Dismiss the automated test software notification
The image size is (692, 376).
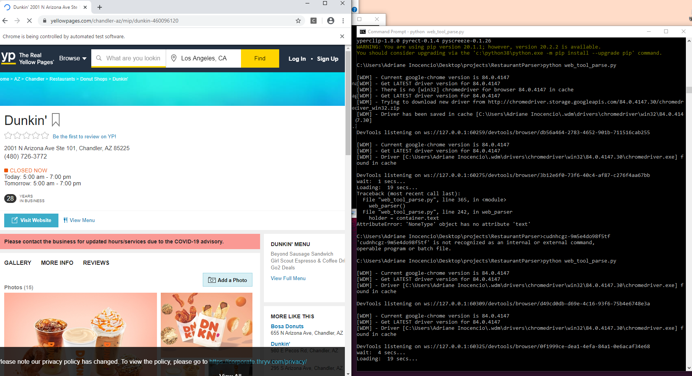point(342,36)
